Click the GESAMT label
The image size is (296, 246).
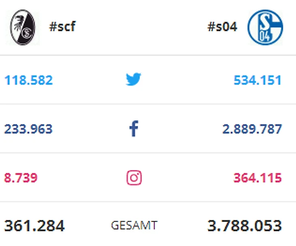click(134, 225)
